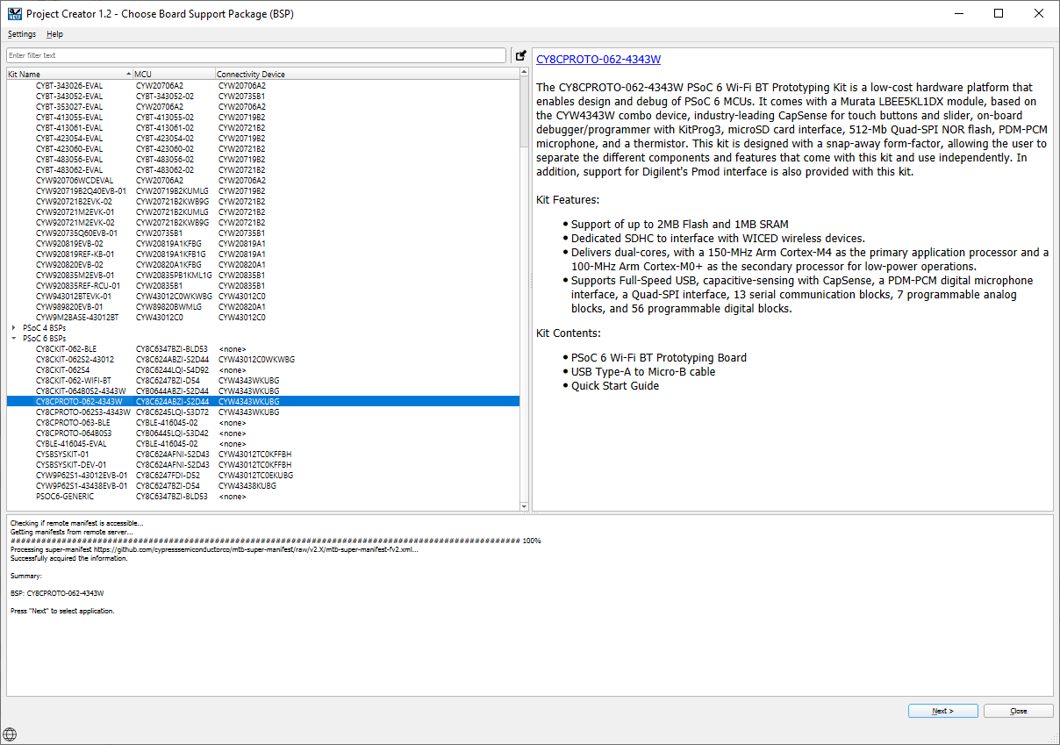Viewport: 1060px width, 745px height.
Task: Select the CYBT-483056-EVAL kit row
Action: point(263,159)
